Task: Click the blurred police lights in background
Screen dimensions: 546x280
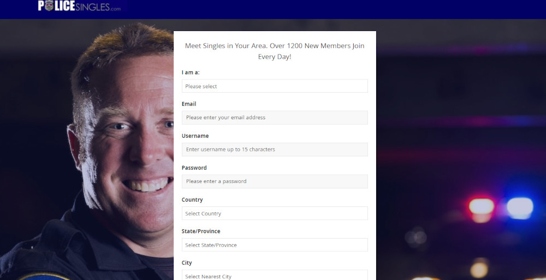Action: click(500, 208)
